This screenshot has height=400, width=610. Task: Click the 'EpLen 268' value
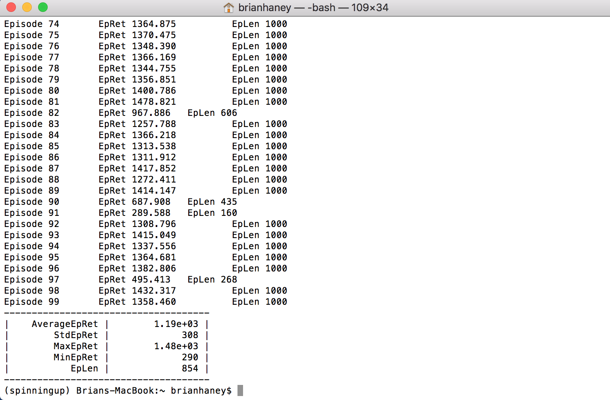point(212,279)
